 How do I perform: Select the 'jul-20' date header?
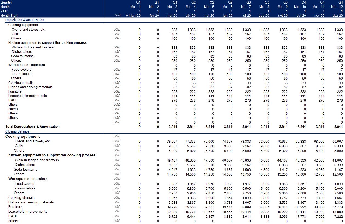pos(246,15)
